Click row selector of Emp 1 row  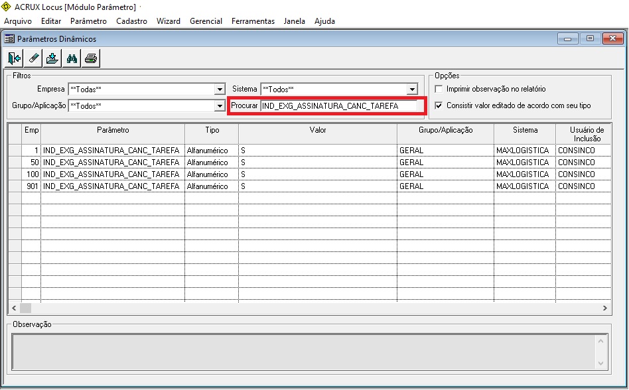[15, 151]
